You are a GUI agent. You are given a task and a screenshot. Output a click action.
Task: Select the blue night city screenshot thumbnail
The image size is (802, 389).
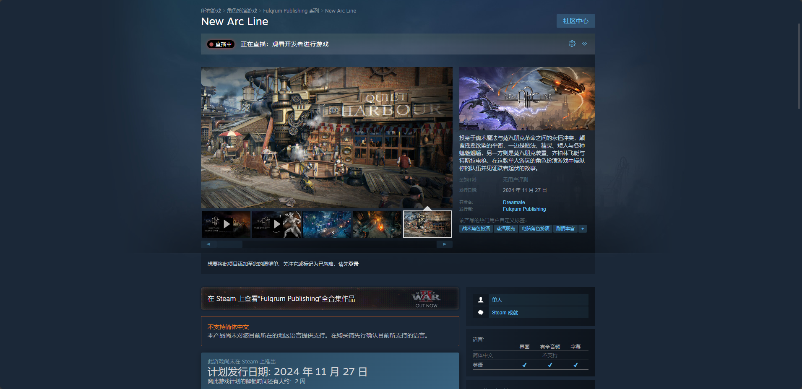[327, 224]
